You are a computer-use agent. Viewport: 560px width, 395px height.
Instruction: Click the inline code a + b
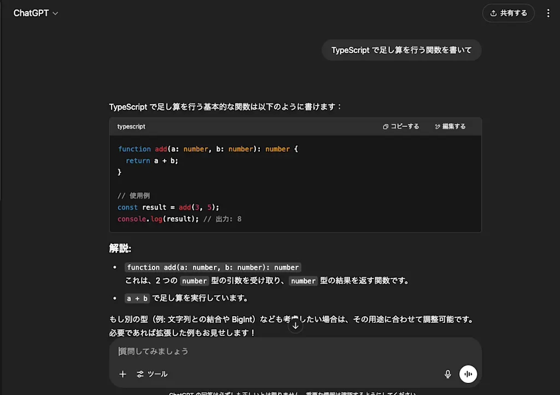137,298
